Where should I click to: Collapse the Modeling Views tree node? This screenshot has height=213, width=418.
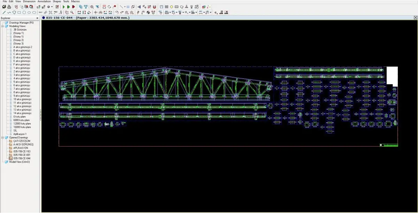coord(2,26)
